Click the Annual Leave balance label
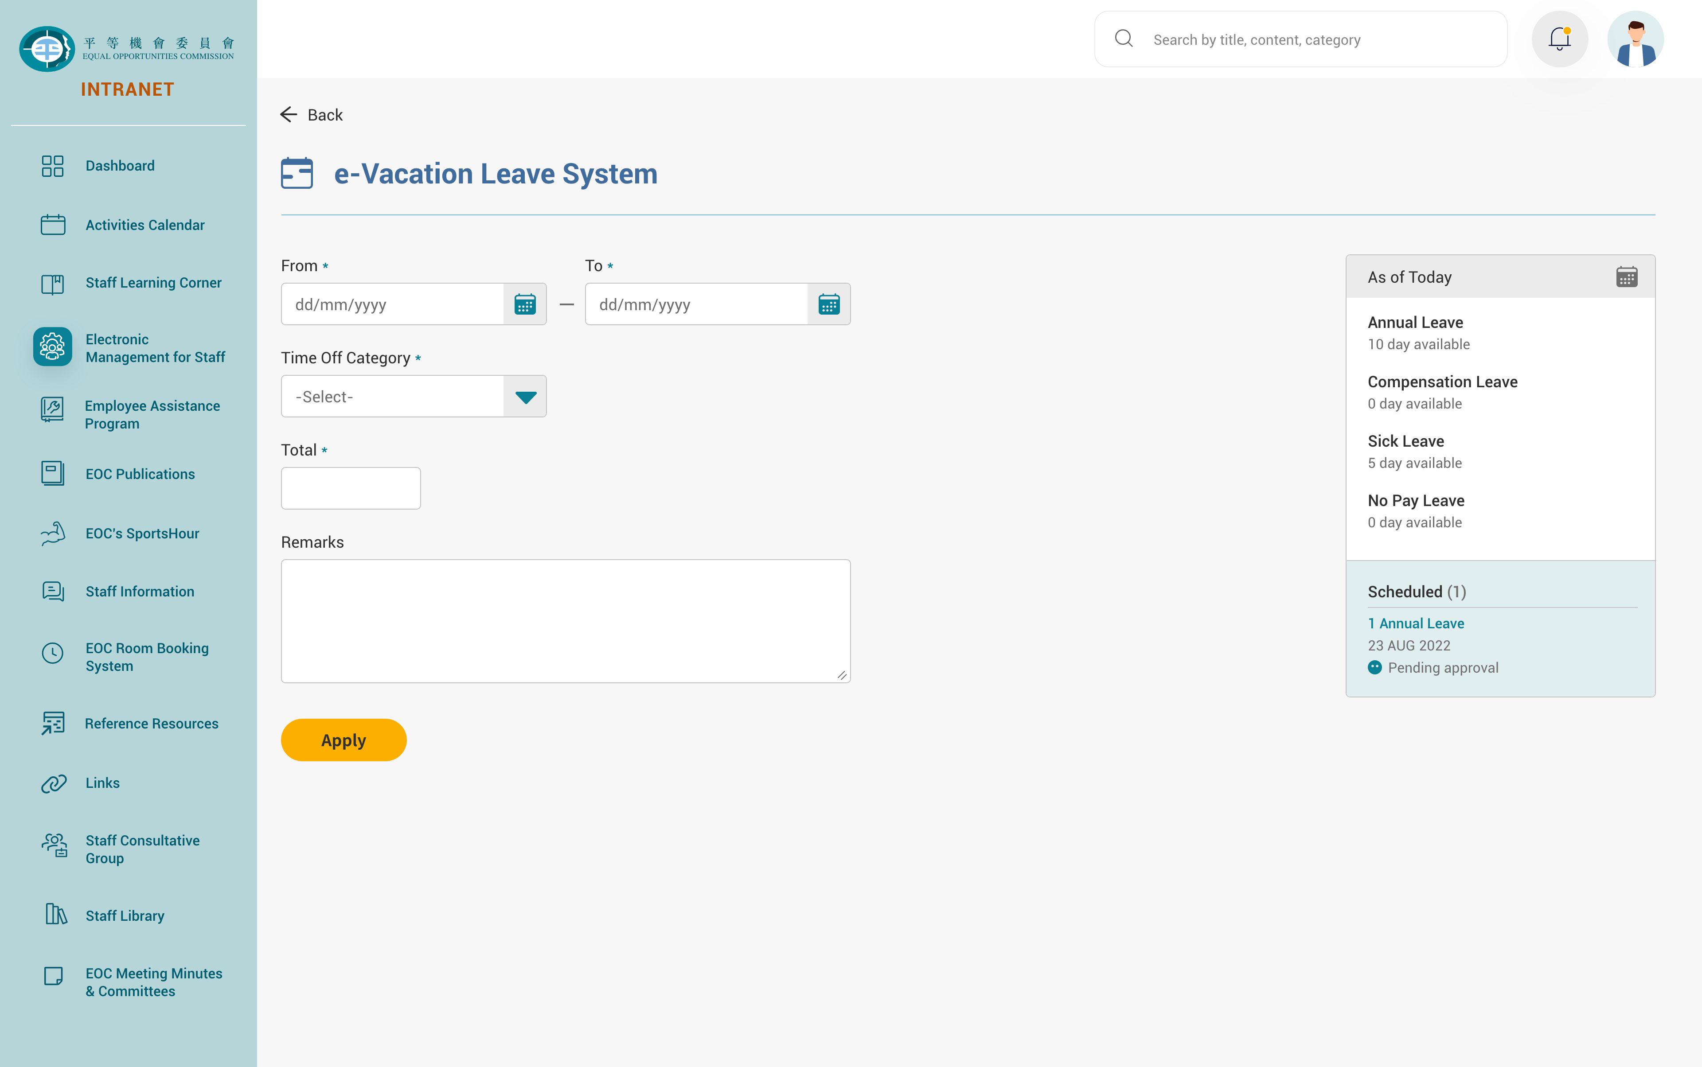The width and height of the screenshot is (1702, 1067). tap(1415, 323)
